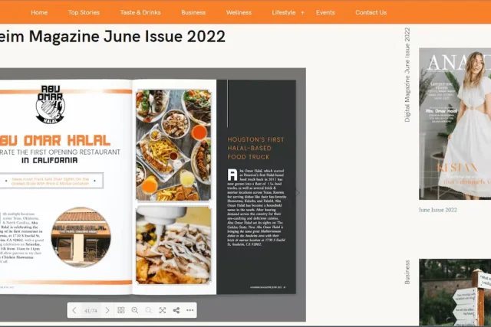Open the Contact Us page

[x=371, y=12]
